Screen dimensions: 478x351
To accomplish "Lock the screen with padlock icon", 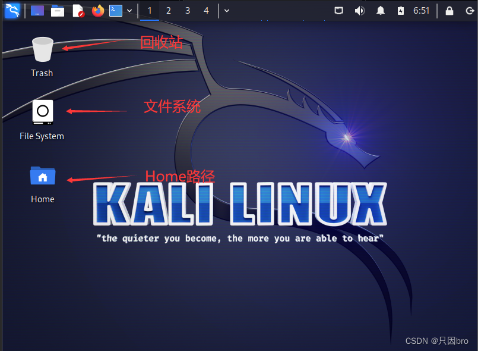I will click(449, 11).
